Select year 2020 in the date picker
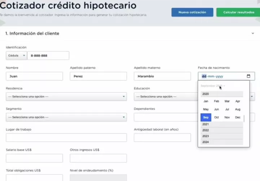Screen dimensions: 260x181 pos(222,94)
